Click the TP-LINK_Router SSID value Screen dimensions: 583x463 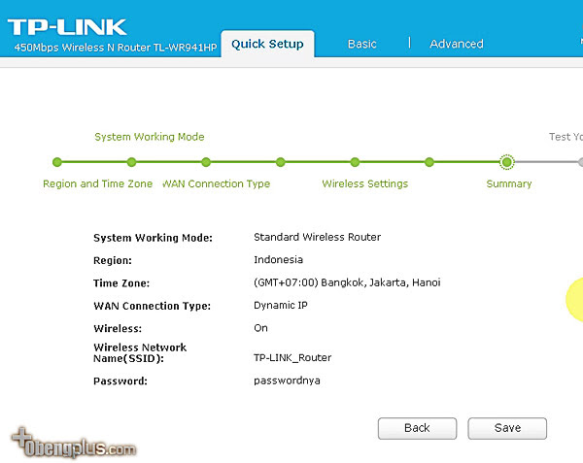292,358
